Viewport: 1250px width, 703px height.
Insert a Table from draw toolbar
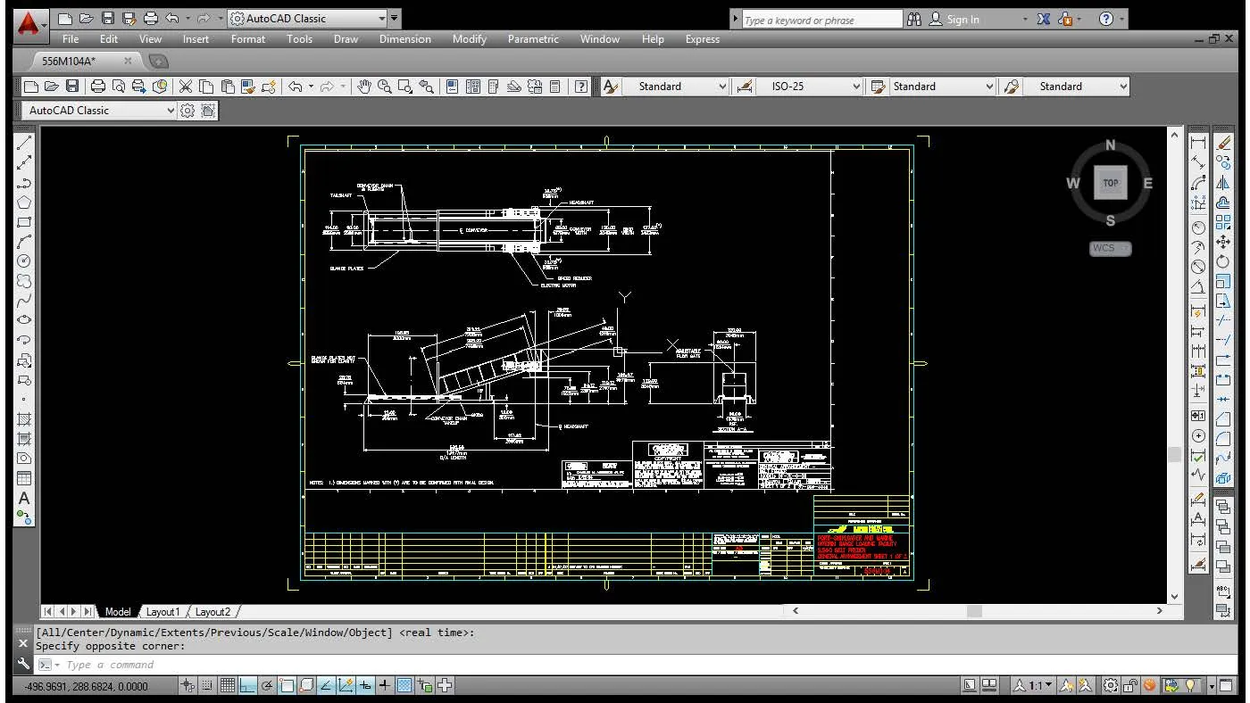24,478
